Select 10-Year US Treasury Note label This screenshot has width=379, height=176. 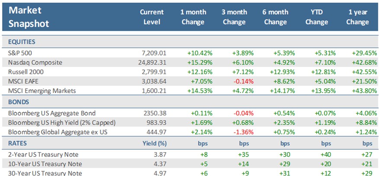pos(45,164)
